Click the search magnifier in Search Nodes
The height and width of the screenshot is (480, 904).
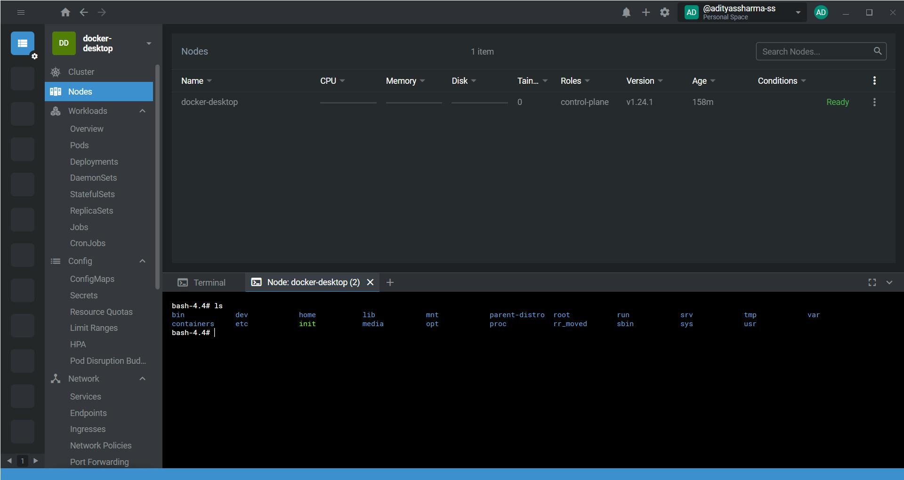click(x=878, y=51)
